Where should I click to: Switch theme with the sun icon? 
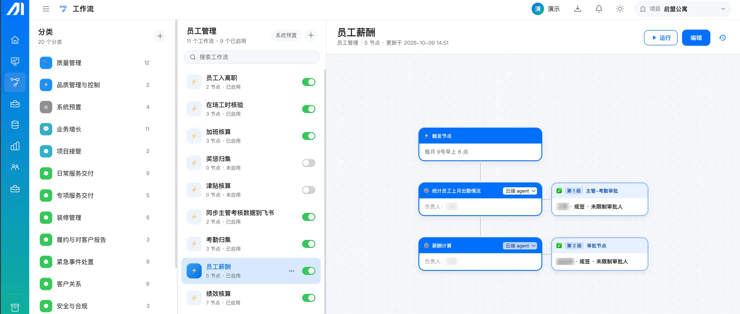tap(620, 9)
